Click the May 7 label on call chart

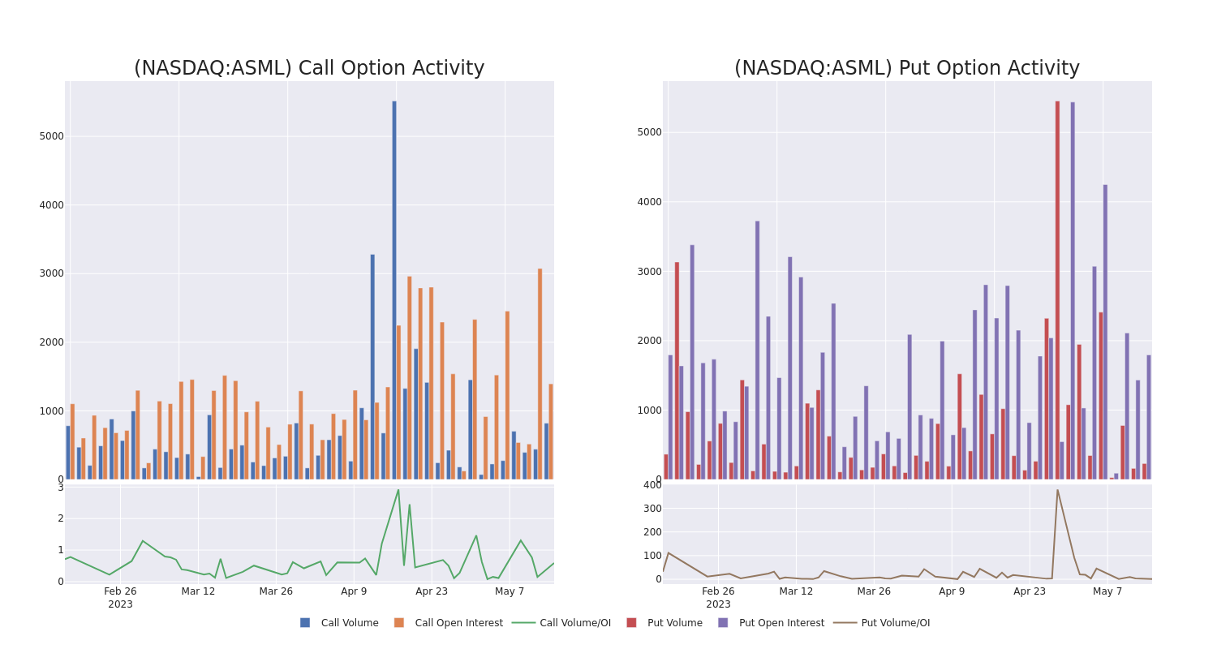pyautogui.click(x=510, y=591)
